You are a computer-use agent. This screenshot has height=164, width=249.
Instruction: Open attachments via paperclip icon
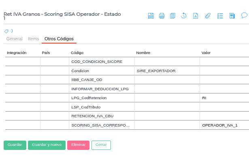(x=207, y=16)
